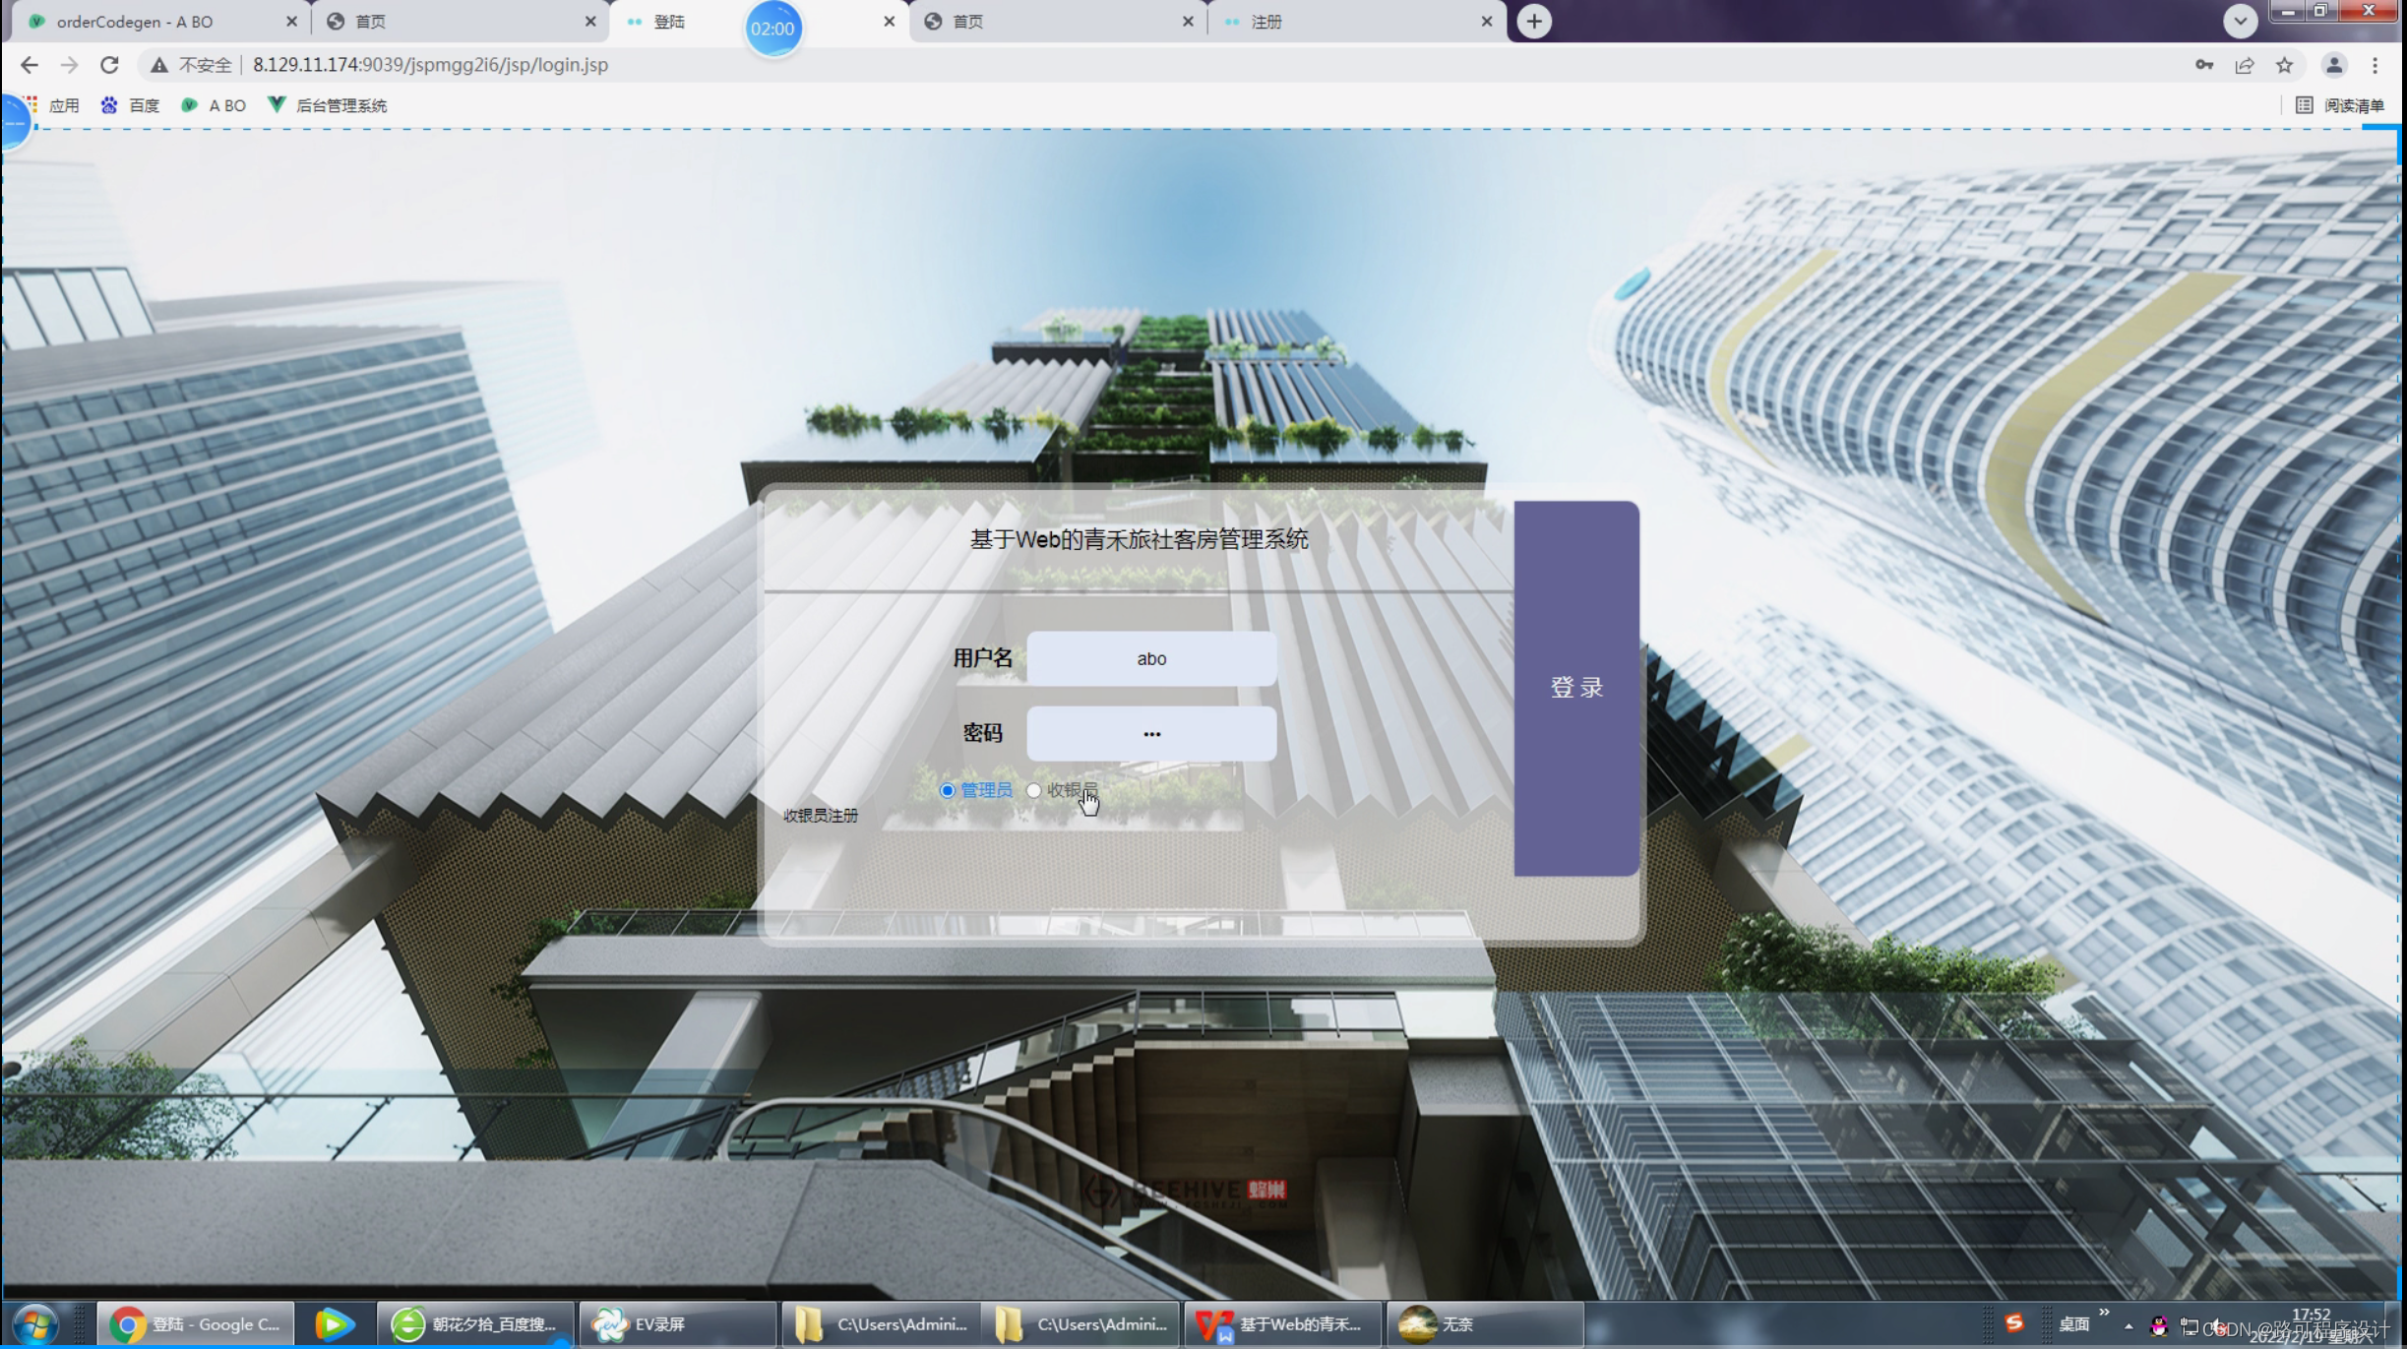Select the 收银员 radio button
This screenshot has height=1349, width=2407.
(x=1033, y=790)
